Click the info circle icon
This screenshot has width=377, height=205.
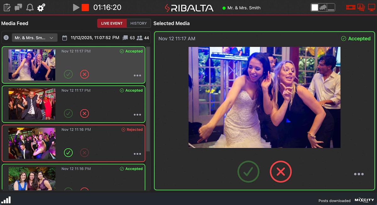coord(6,38)
